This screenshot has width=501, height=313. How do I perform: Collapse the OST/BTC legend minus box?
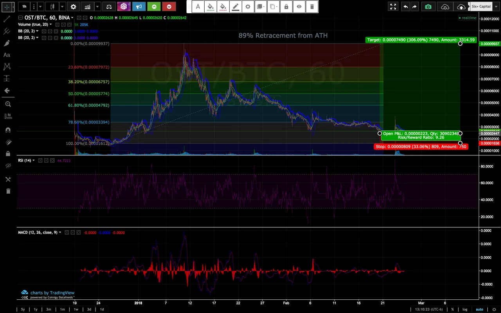point(20,18)
